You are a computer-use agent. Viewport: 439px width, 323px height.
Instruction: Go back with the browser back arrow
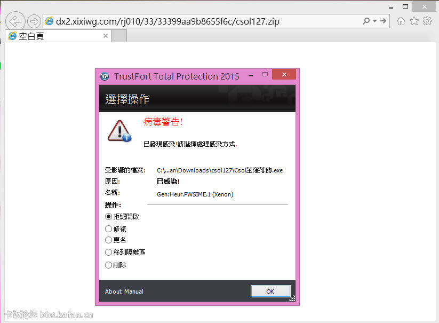click(x=15, y=21)
